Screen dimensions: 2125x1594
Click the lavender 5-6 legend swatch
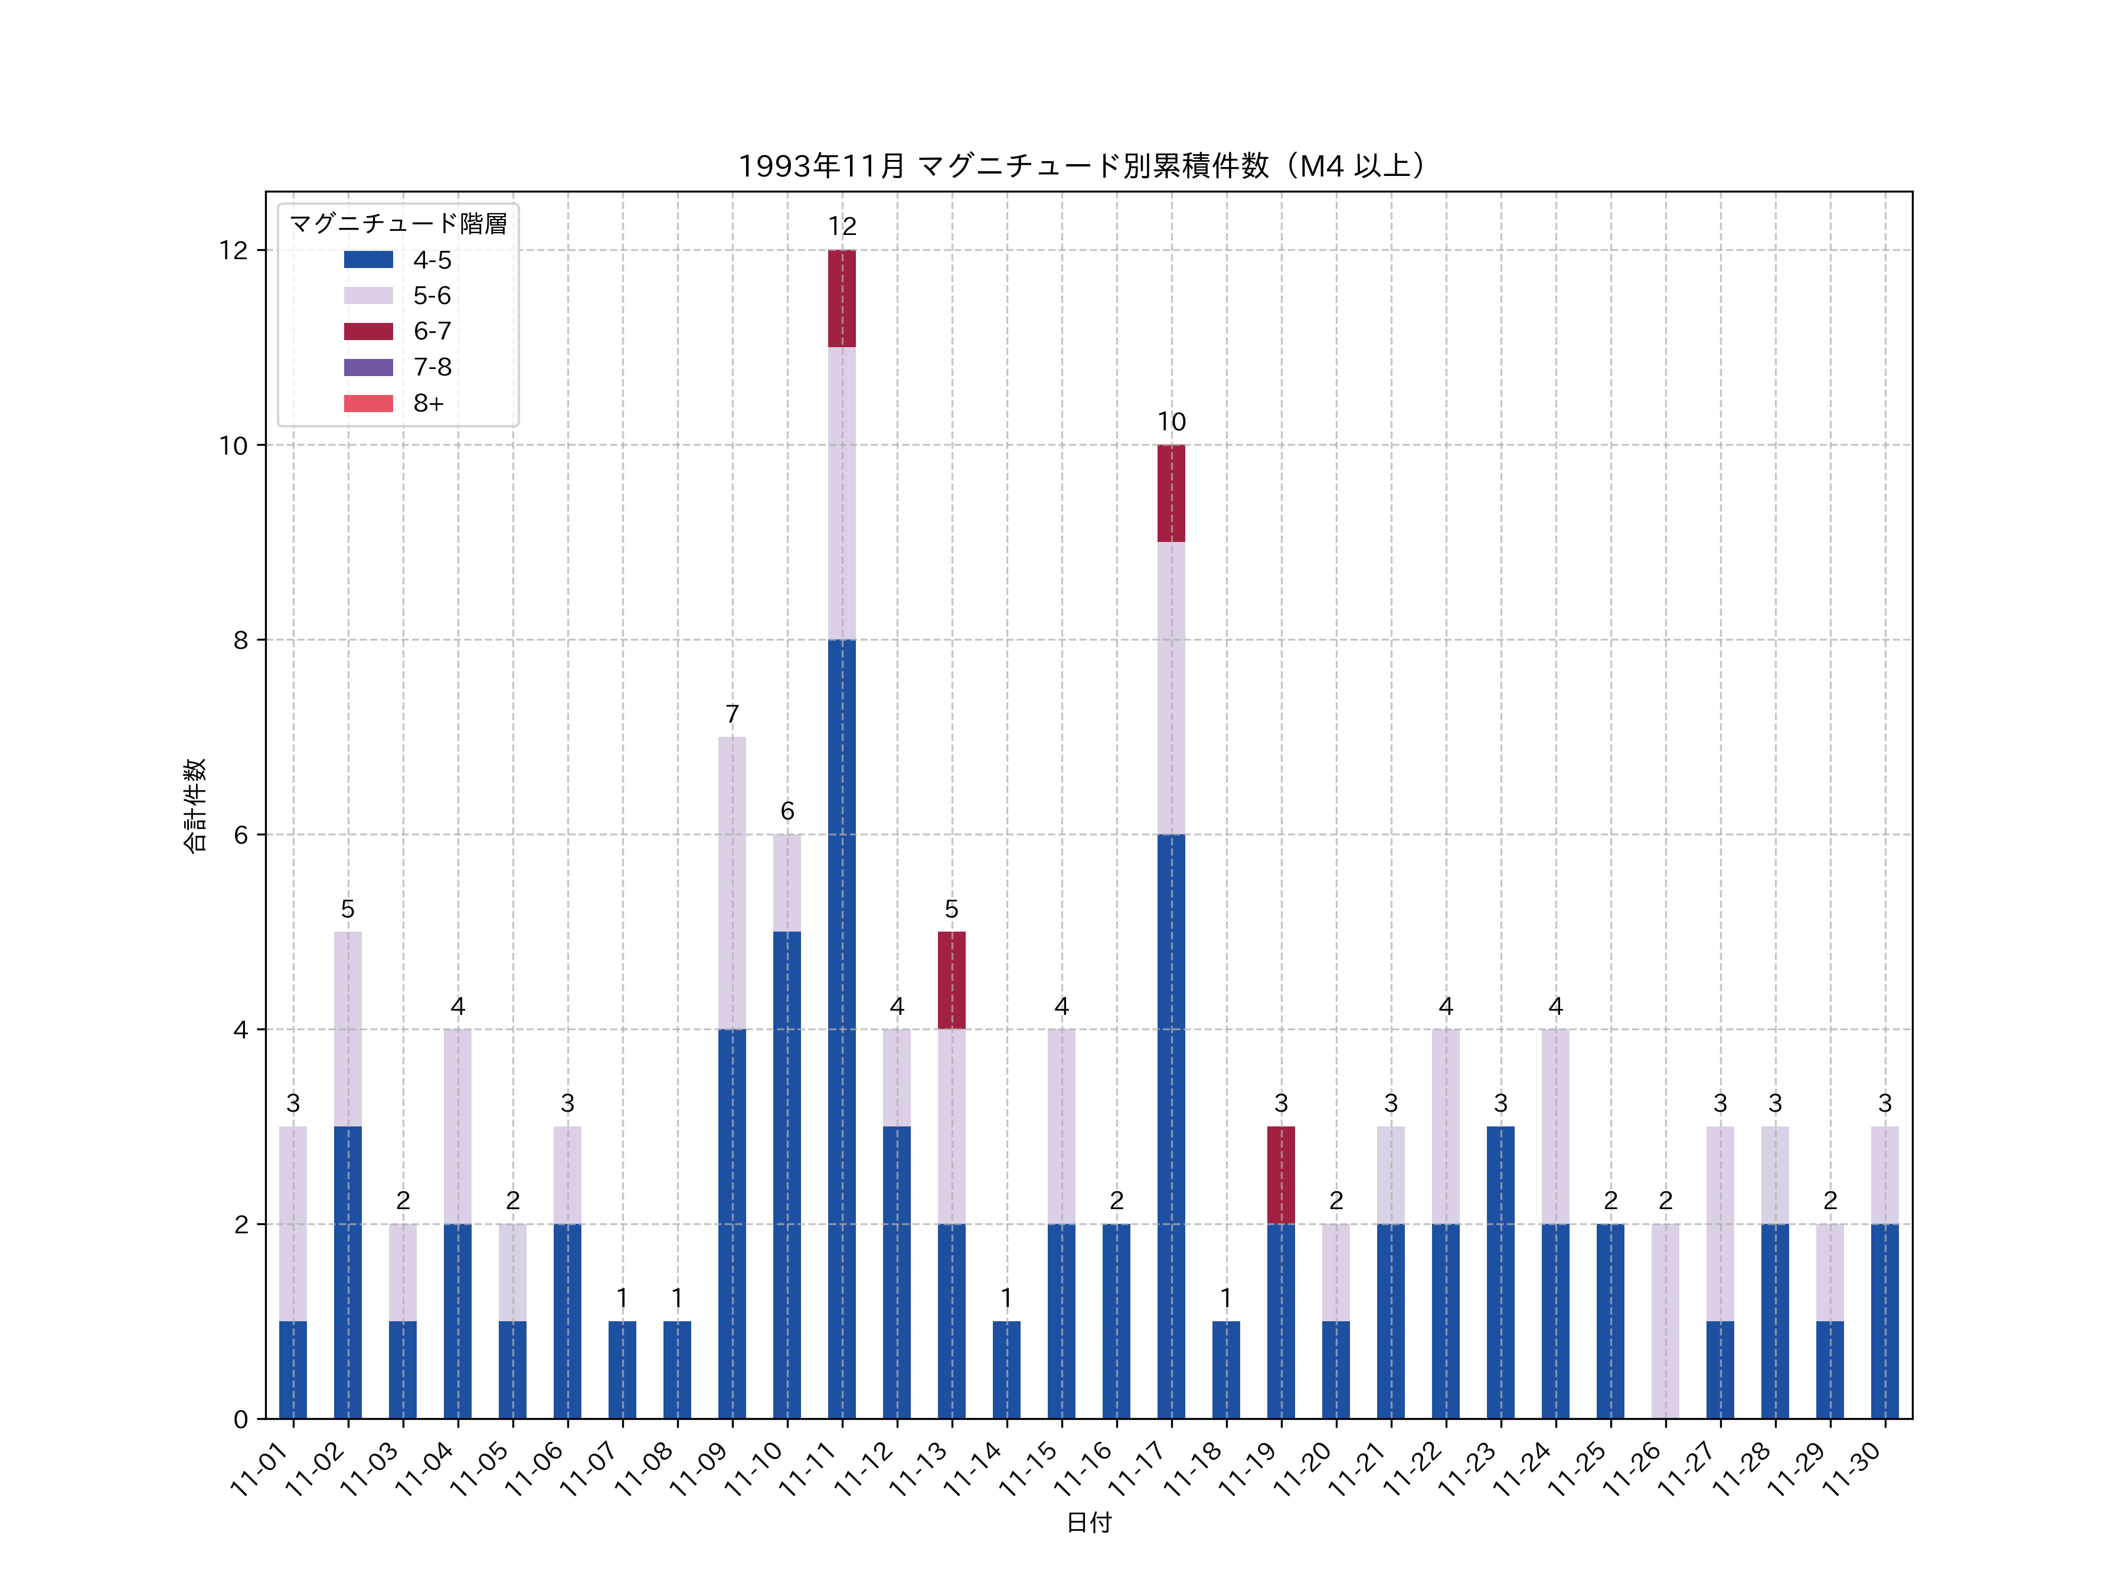tap(368, 296)
